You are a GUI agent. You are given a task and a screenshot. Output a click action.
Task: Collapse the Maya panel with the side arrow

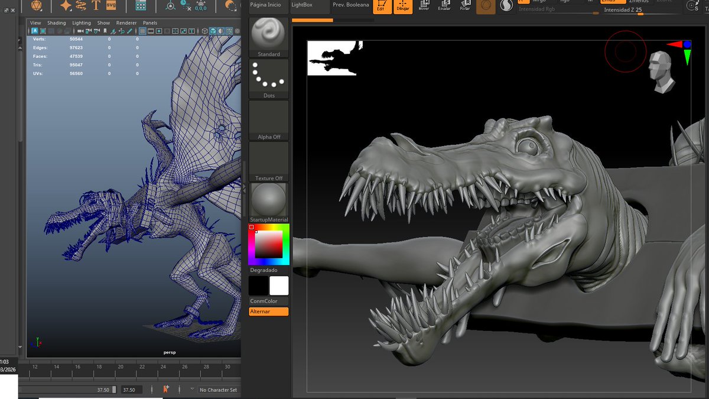[x=243, y=189]
